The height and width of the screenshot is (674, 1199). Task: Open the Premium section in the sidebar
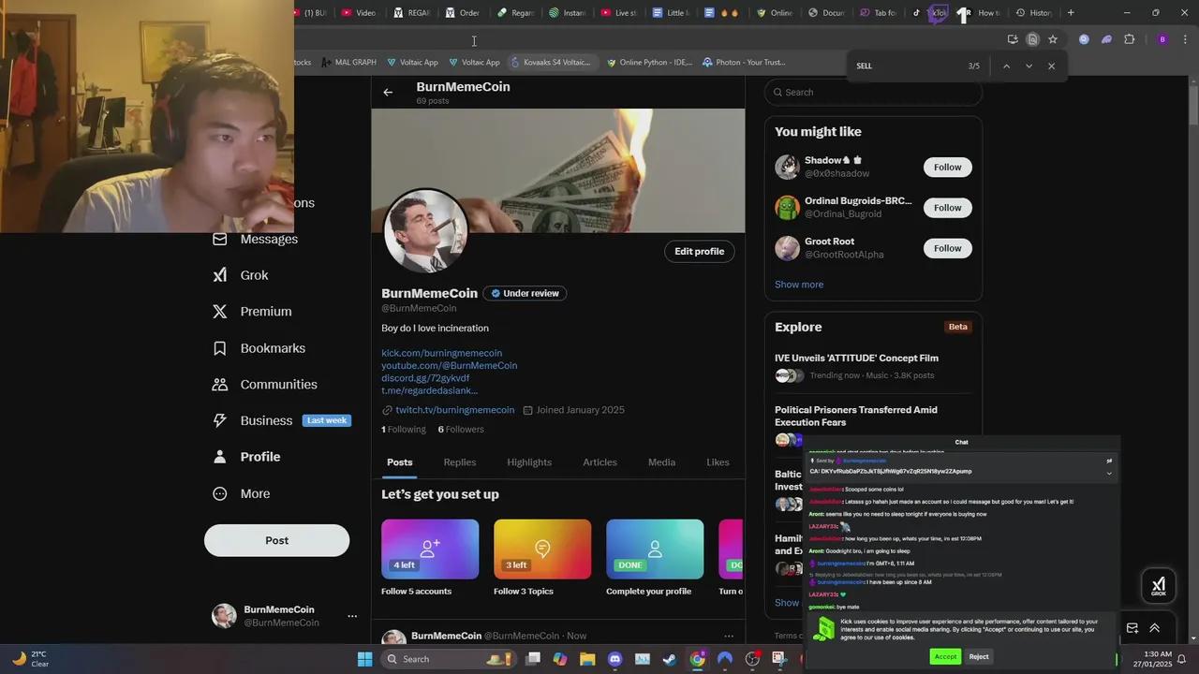pyautogui.click(x=265, y=311)
